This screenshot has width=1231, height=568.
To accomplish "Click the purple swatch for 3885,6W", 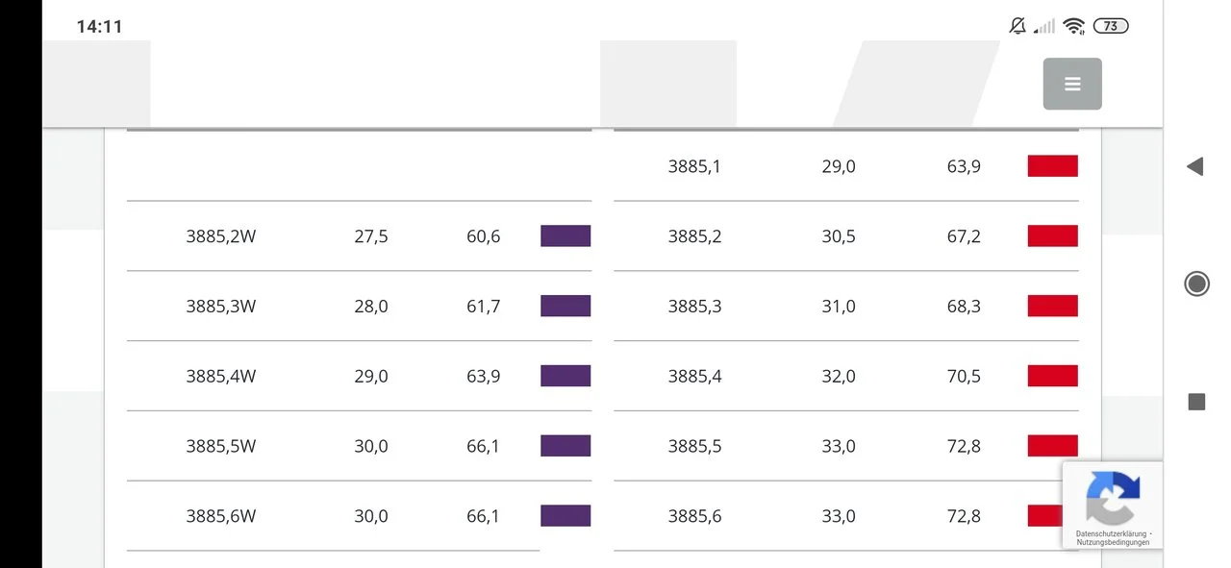I will pyautogui.click(x=565, y=516).
